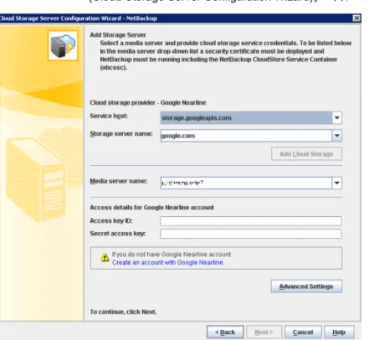Image resolution: width=369 pixels, height=340 pixels.
Task: Focus the Access key ID field
Action: [251, 221]
